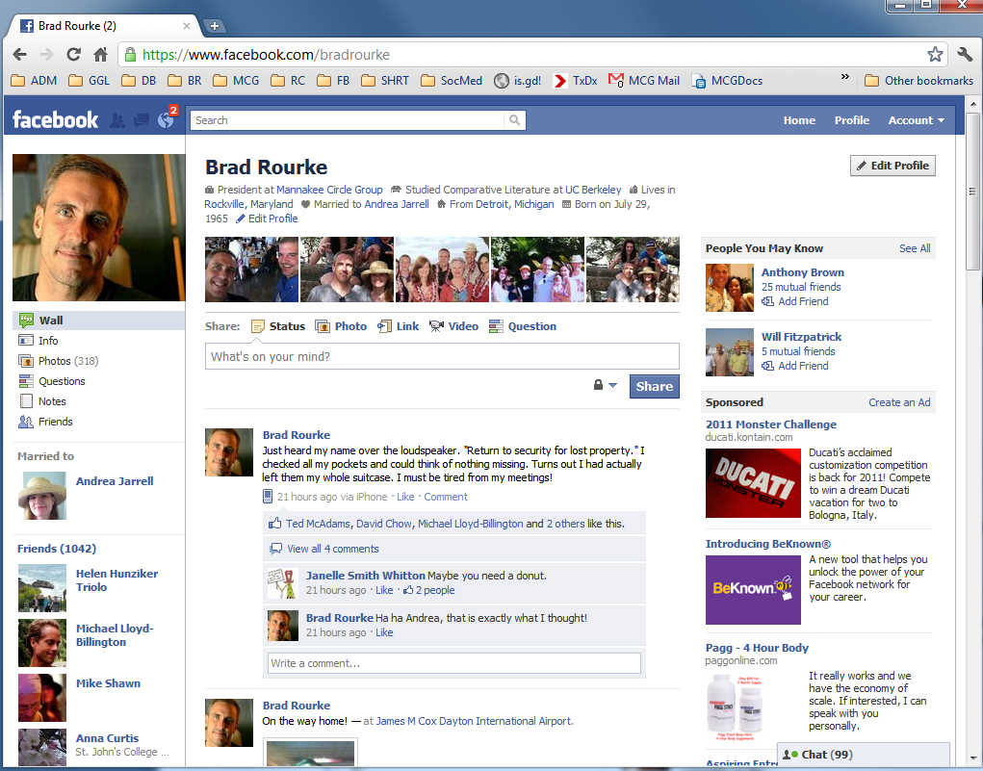Click the What's on your mind field
Image resolution: width=983 pixels, height=771 pixels.
(x=442, y=357)
